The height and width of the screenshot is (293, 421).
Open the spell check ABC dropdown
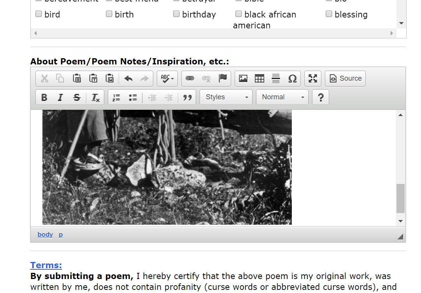[167, 78]
